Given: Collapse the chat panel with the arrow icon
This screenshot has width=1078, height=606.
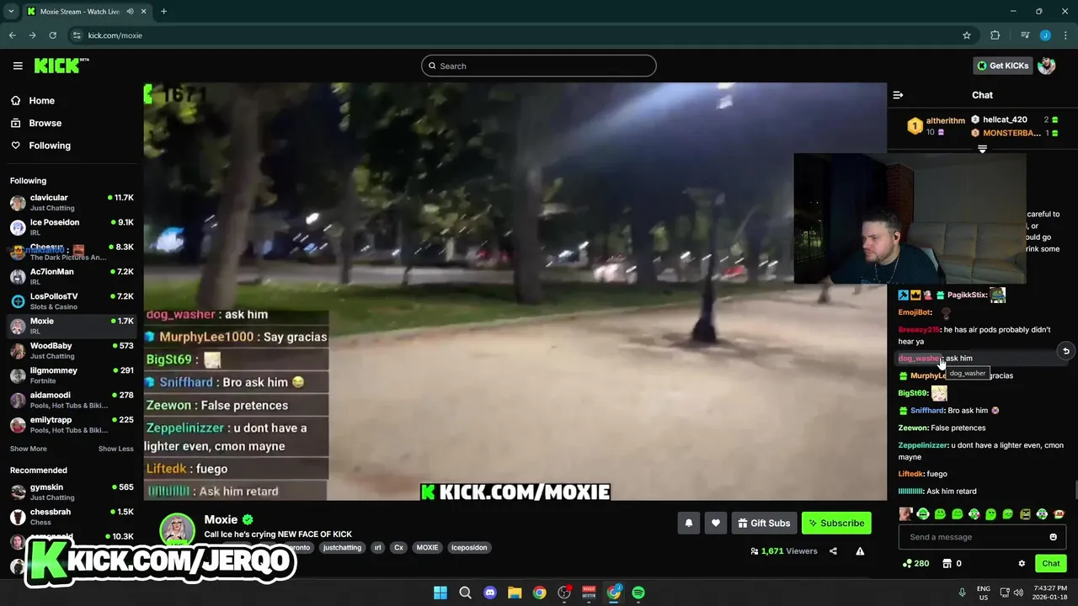Looking at the screenshot, I should coord(898,95).
